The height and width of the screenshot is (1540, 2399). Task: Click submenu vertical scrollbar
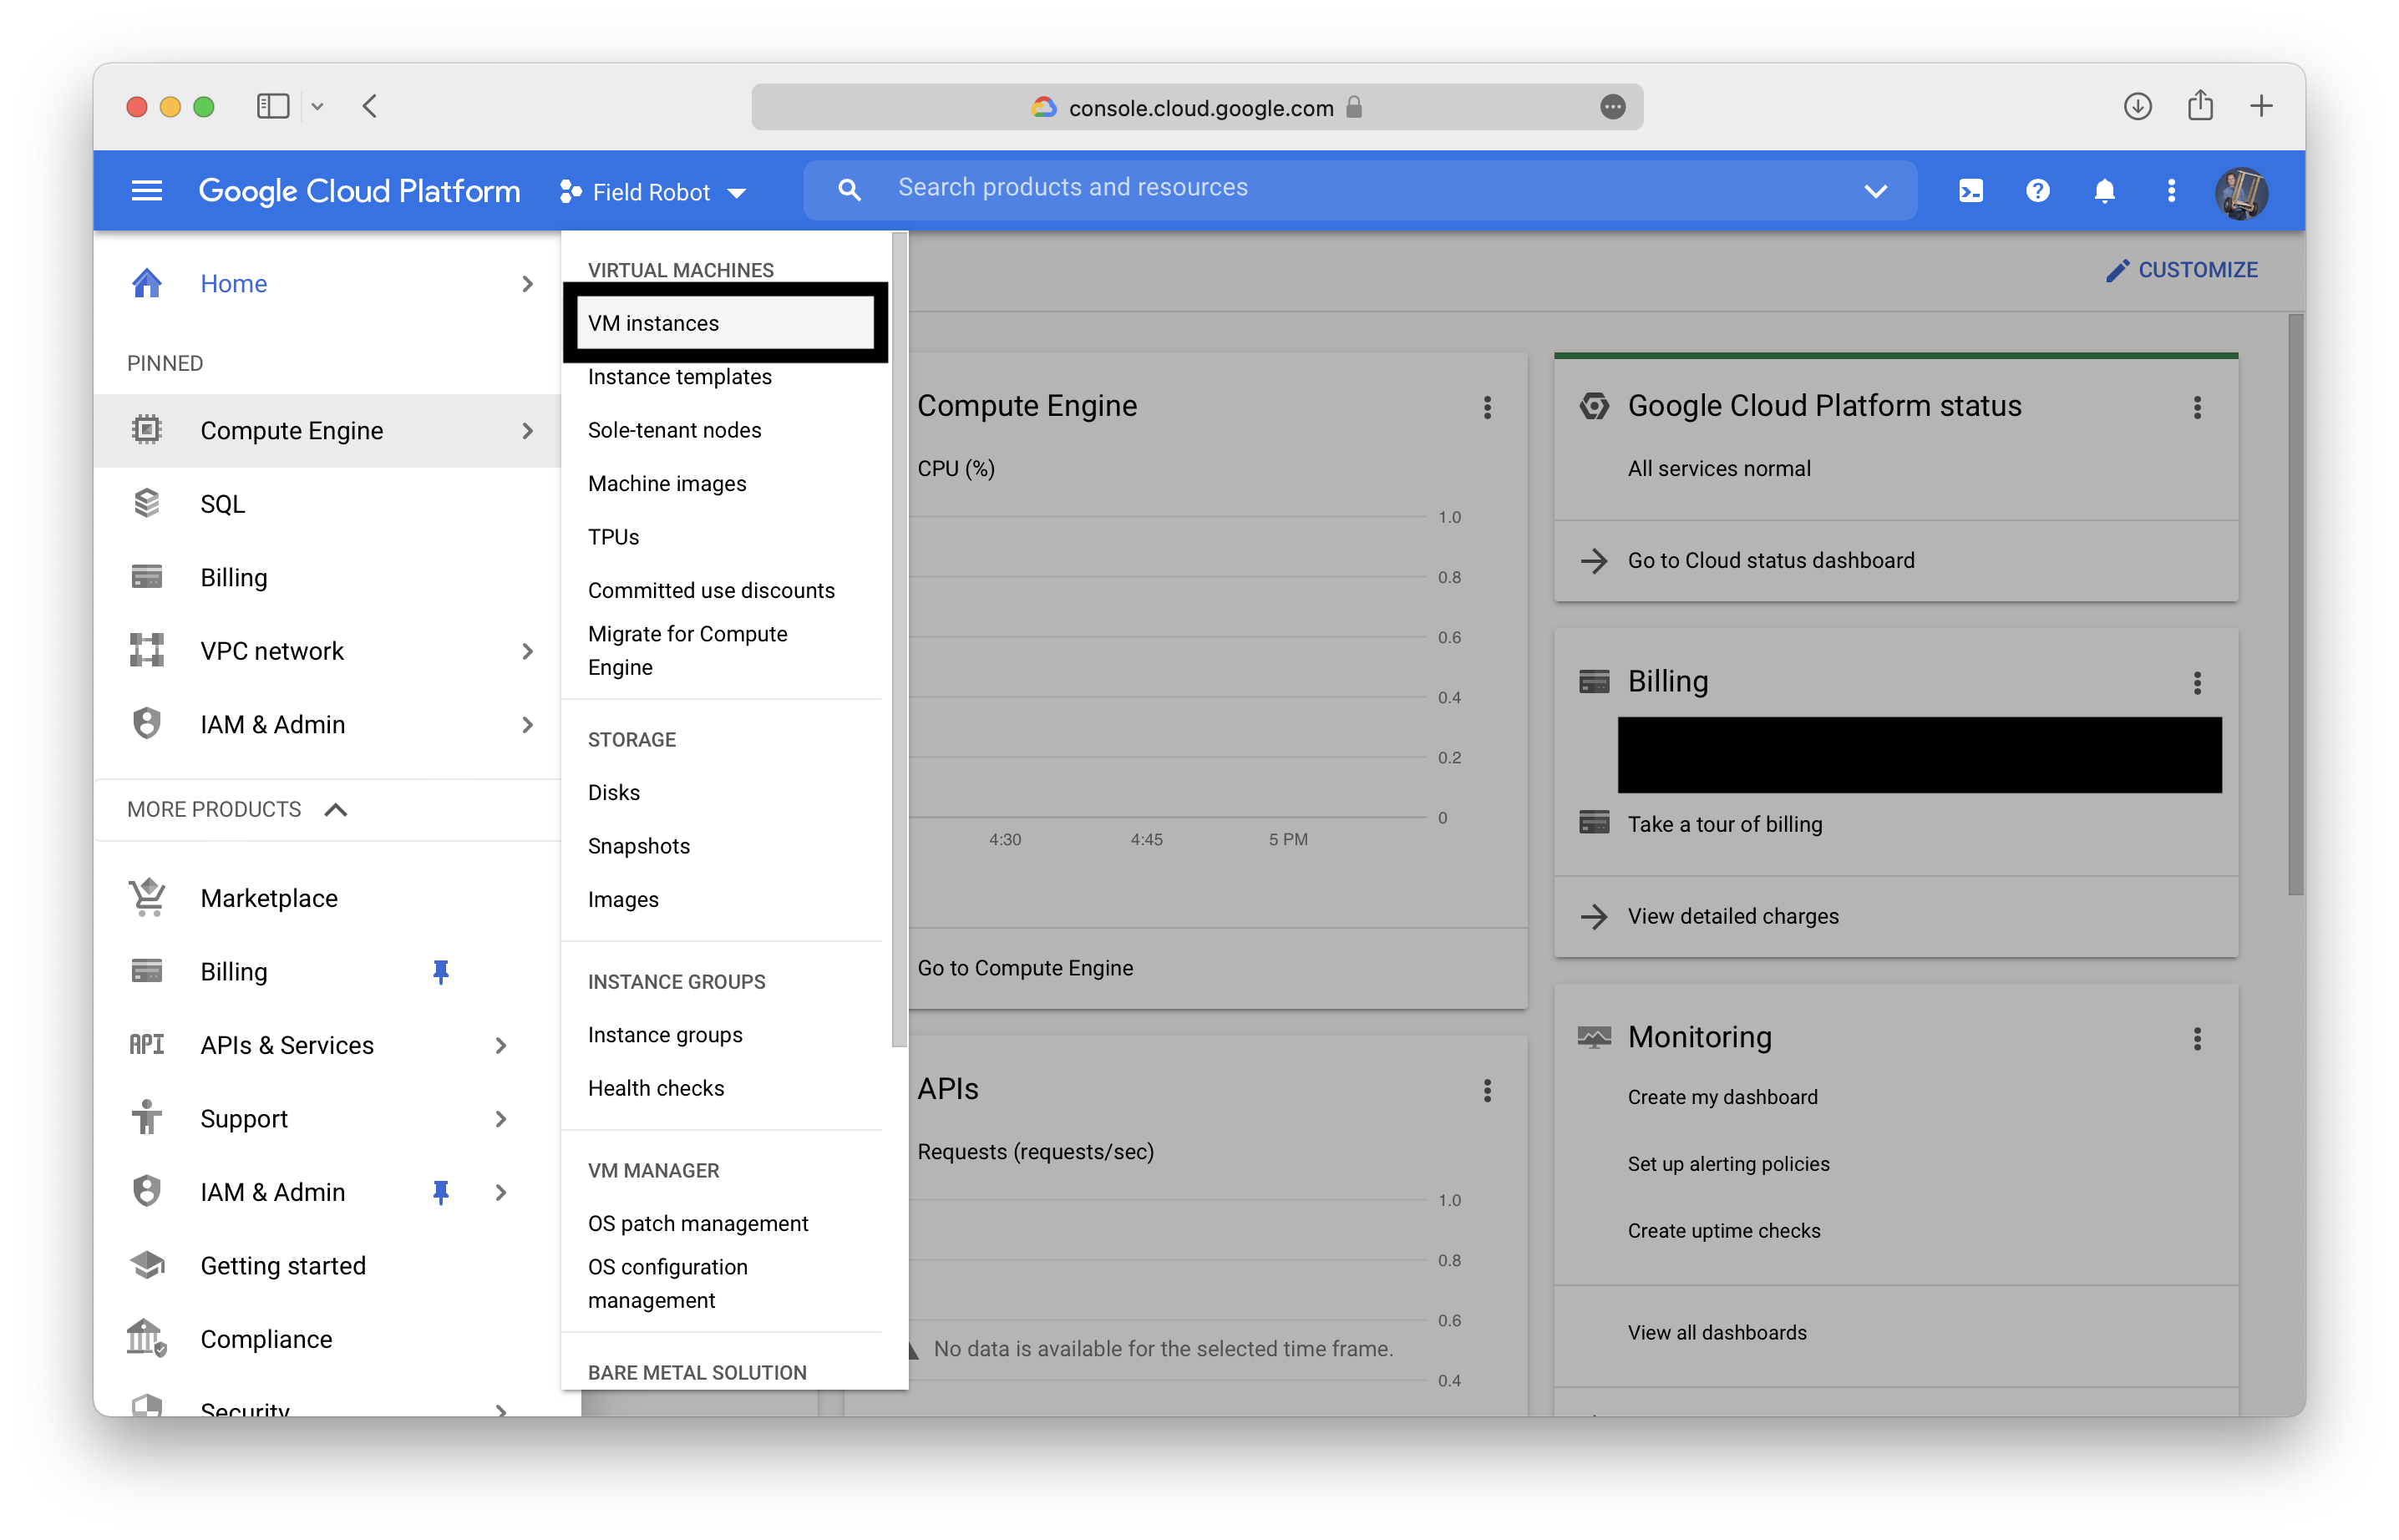(899, 640)
